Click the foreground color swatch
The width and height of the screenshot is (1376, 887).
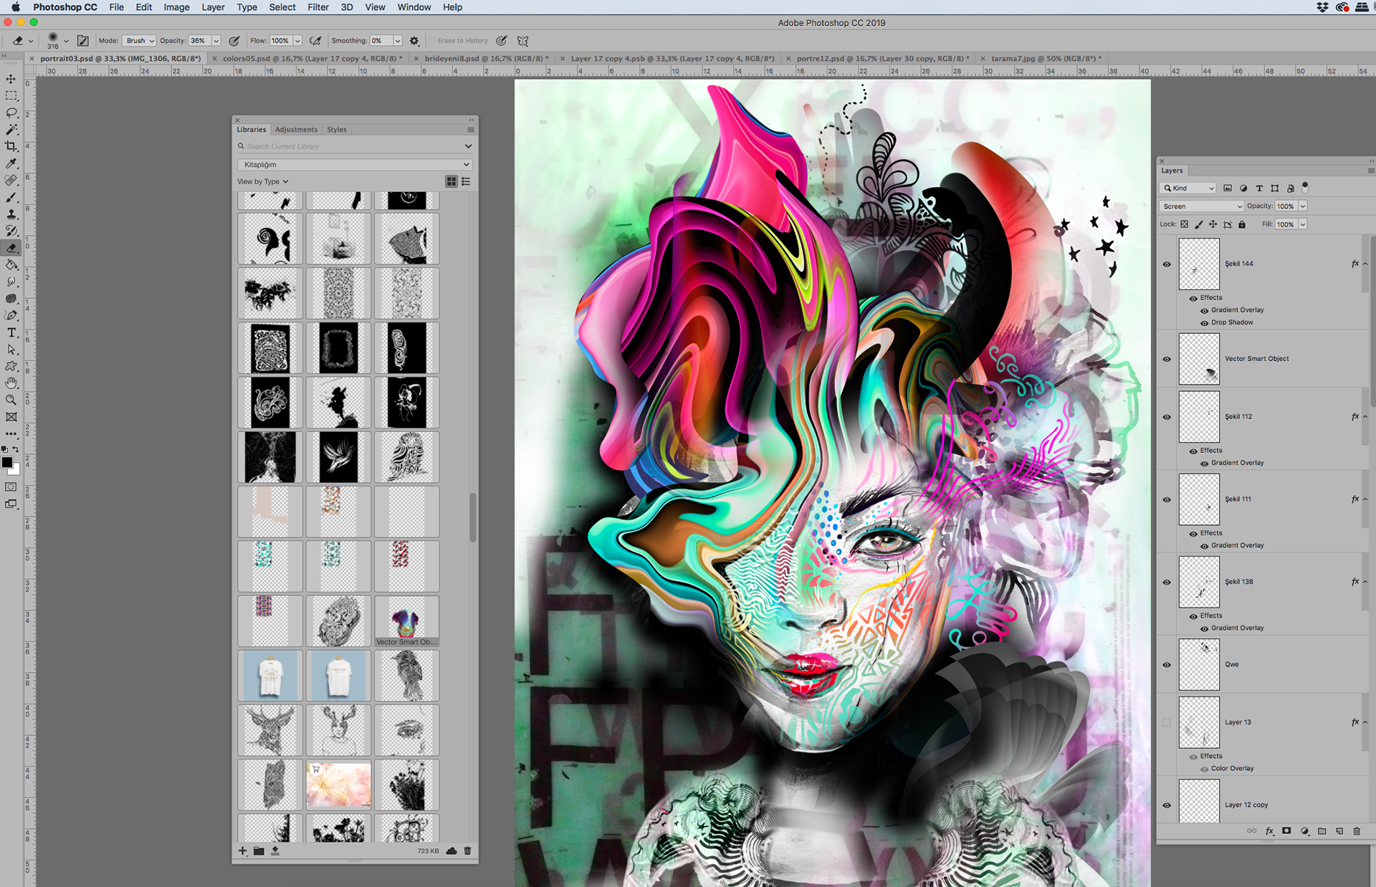(7, 462)
